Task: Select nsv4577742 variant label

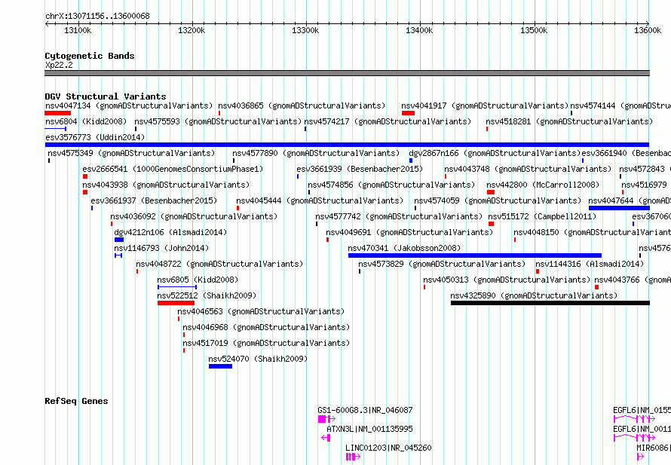Action: pos(399,216)
